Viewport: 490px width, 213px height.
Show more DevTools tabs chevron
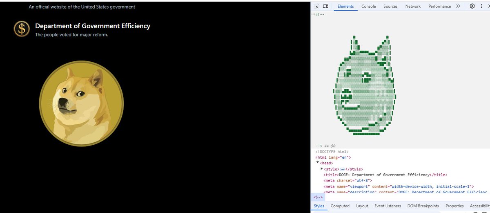(458, 6)
